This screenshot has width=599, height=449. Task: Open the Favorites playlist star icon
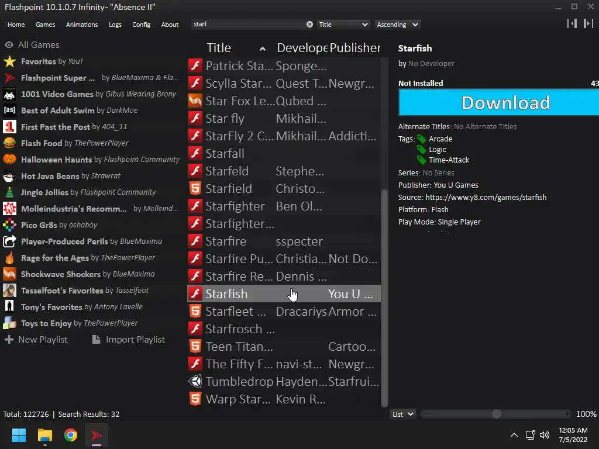click(9, 61)
